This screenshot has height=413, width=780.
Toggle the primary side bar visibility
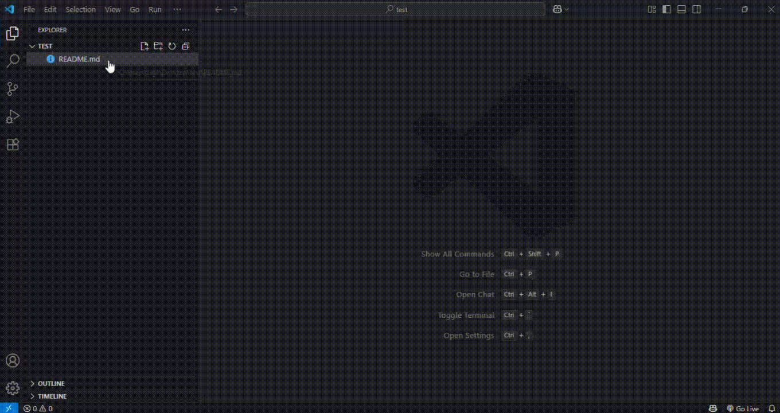(667, 9)
